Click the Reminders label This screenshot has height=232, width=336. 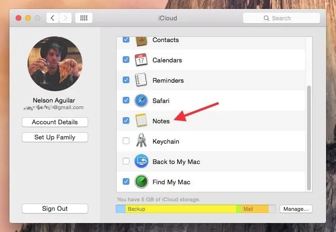coord(168,80)
